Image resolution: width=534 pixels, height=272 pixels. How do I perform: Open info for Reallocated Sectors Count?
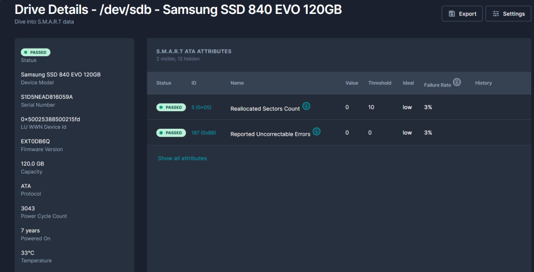click(x=306, y=106)
